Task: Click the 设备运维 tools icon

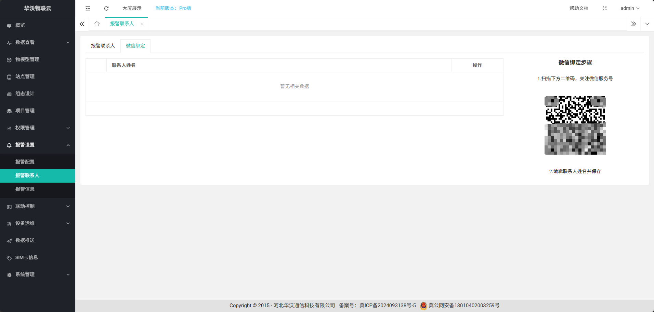Action: [9, 224]
